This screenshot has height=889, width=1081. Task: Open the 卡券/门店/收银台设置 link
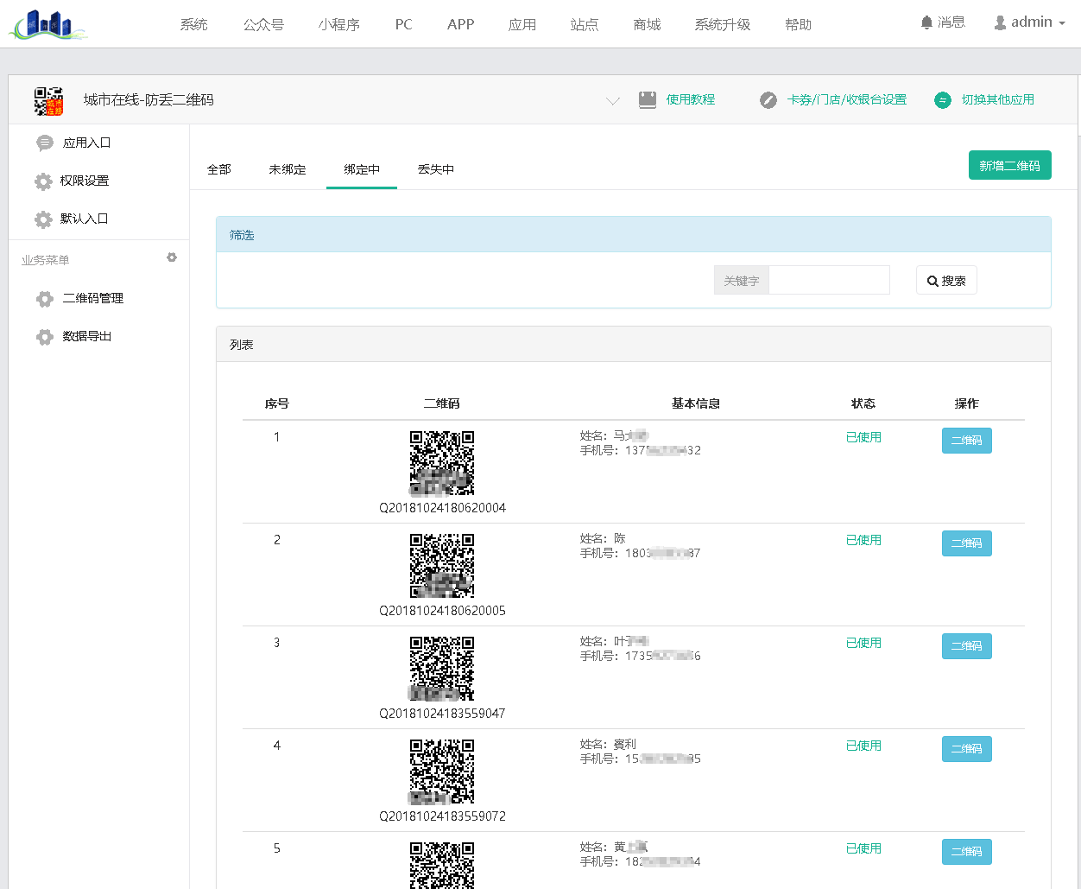(x=847, y=99)
